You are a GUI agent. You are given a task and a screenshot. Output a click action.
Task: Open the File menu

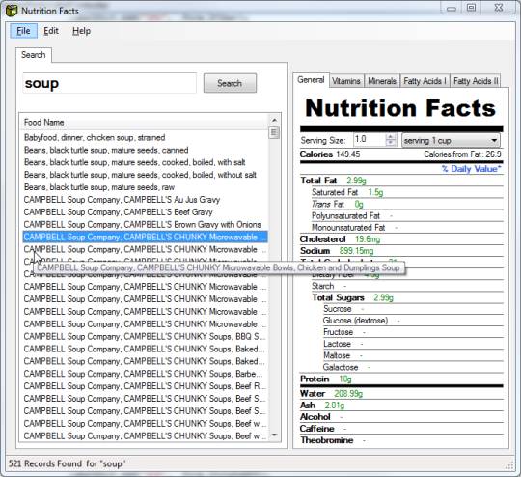click(x=23, y=31)
